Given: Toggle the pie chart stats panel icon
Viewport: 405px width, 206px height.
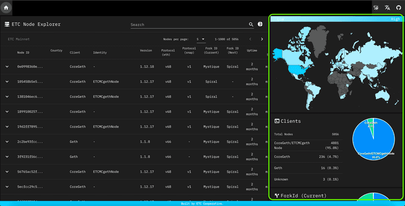Looking at the screenshot, I should pyautogui.click(x=260, y=24).
